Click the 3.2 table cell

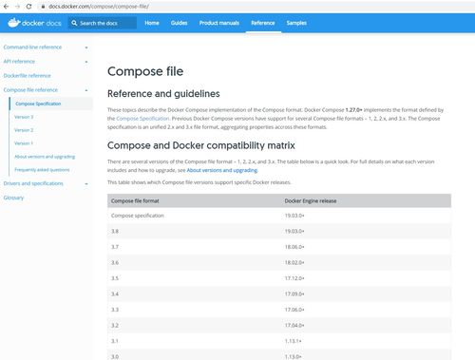click(x=115, y=326)
